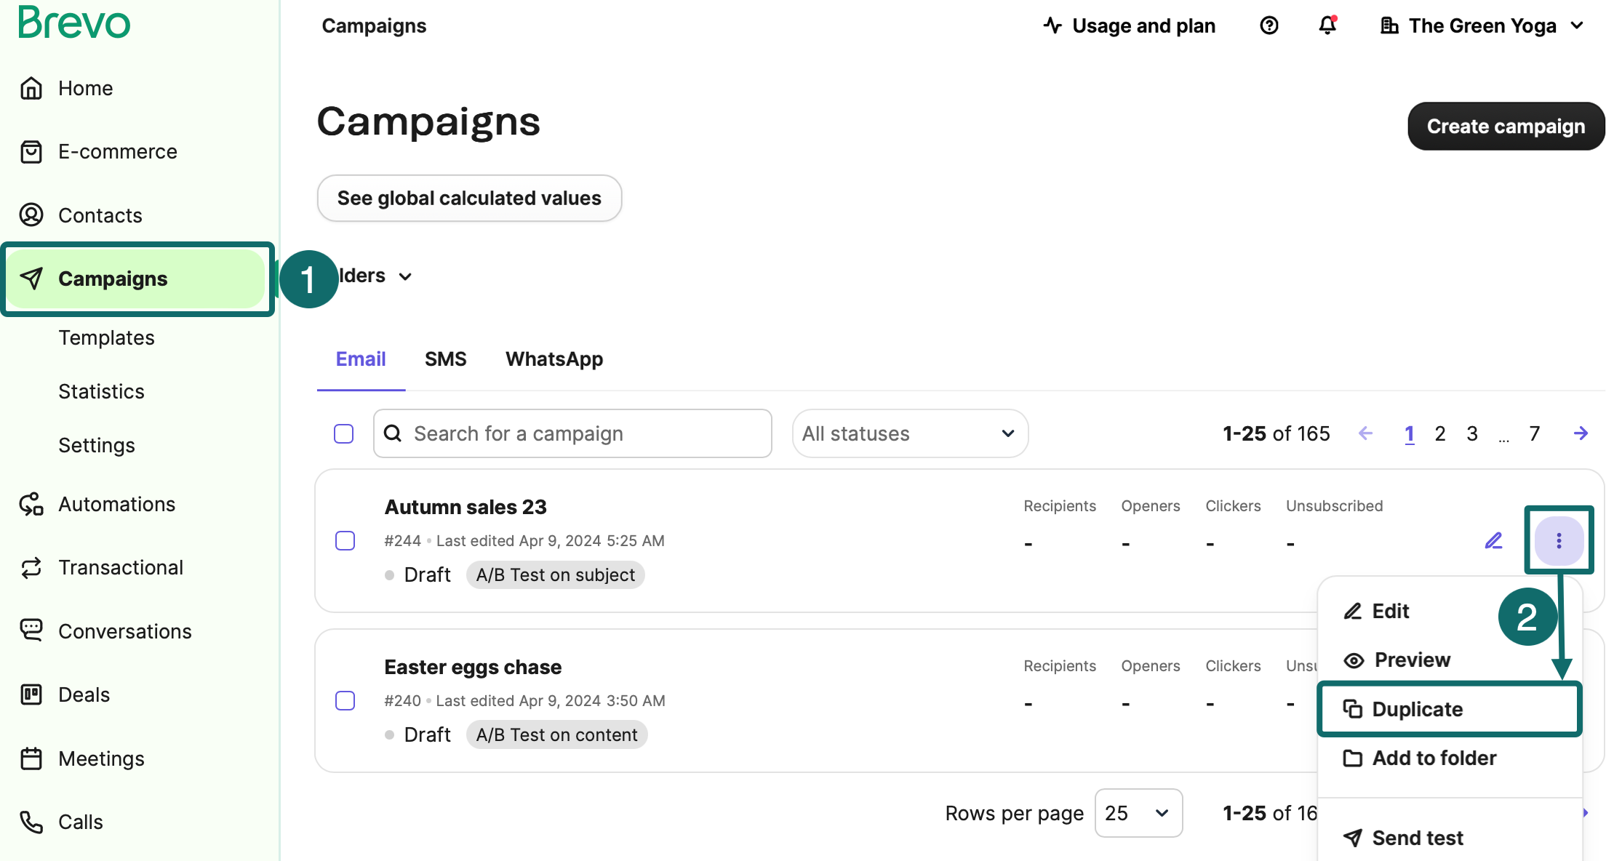
Task: Go to next page with right arrow
Action: (x=1581, y=433)
